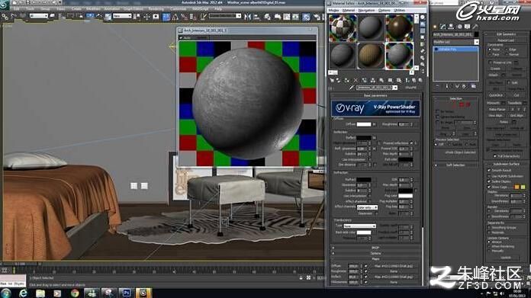Open Material Editor Navigation menu
Viewport: 531px width, 298px height.
click(x=366, y=10)
